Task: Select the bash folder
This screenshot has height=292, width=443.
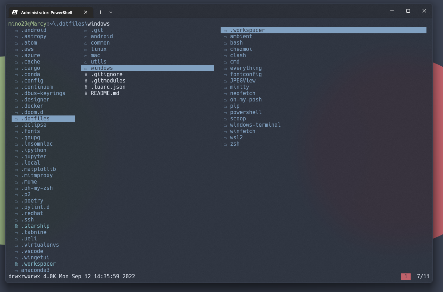Action: 236,43
